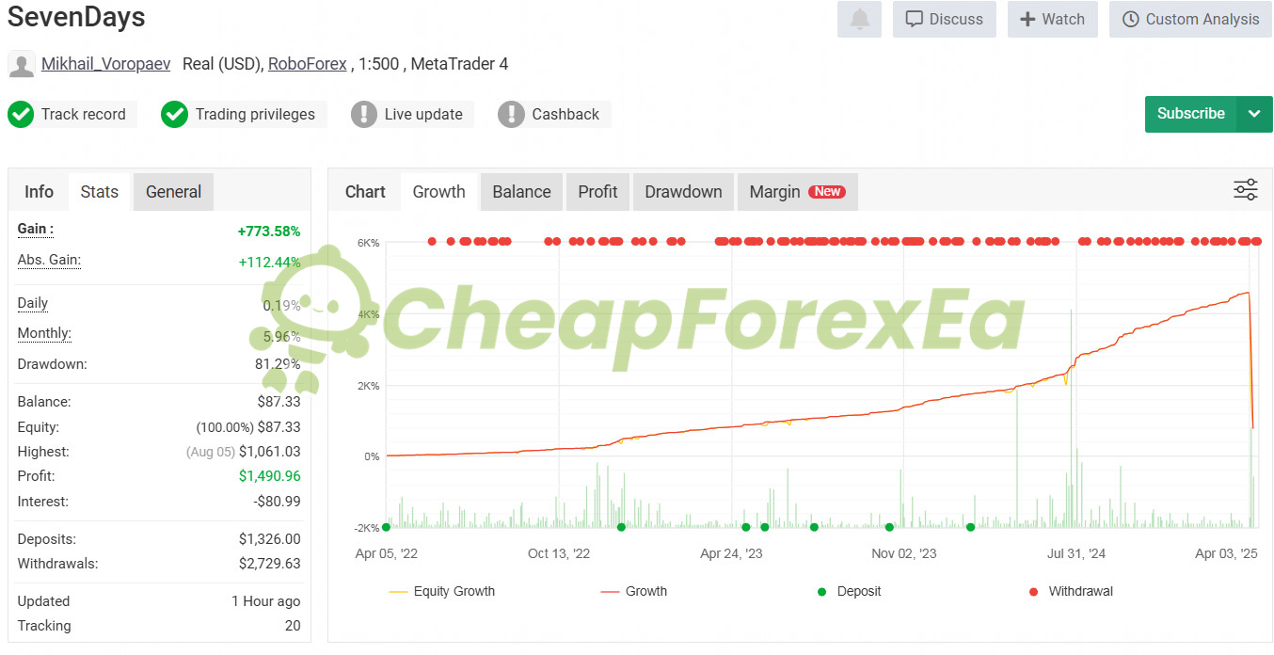
Task: Switch to the General tab
Action: (173, 192)
